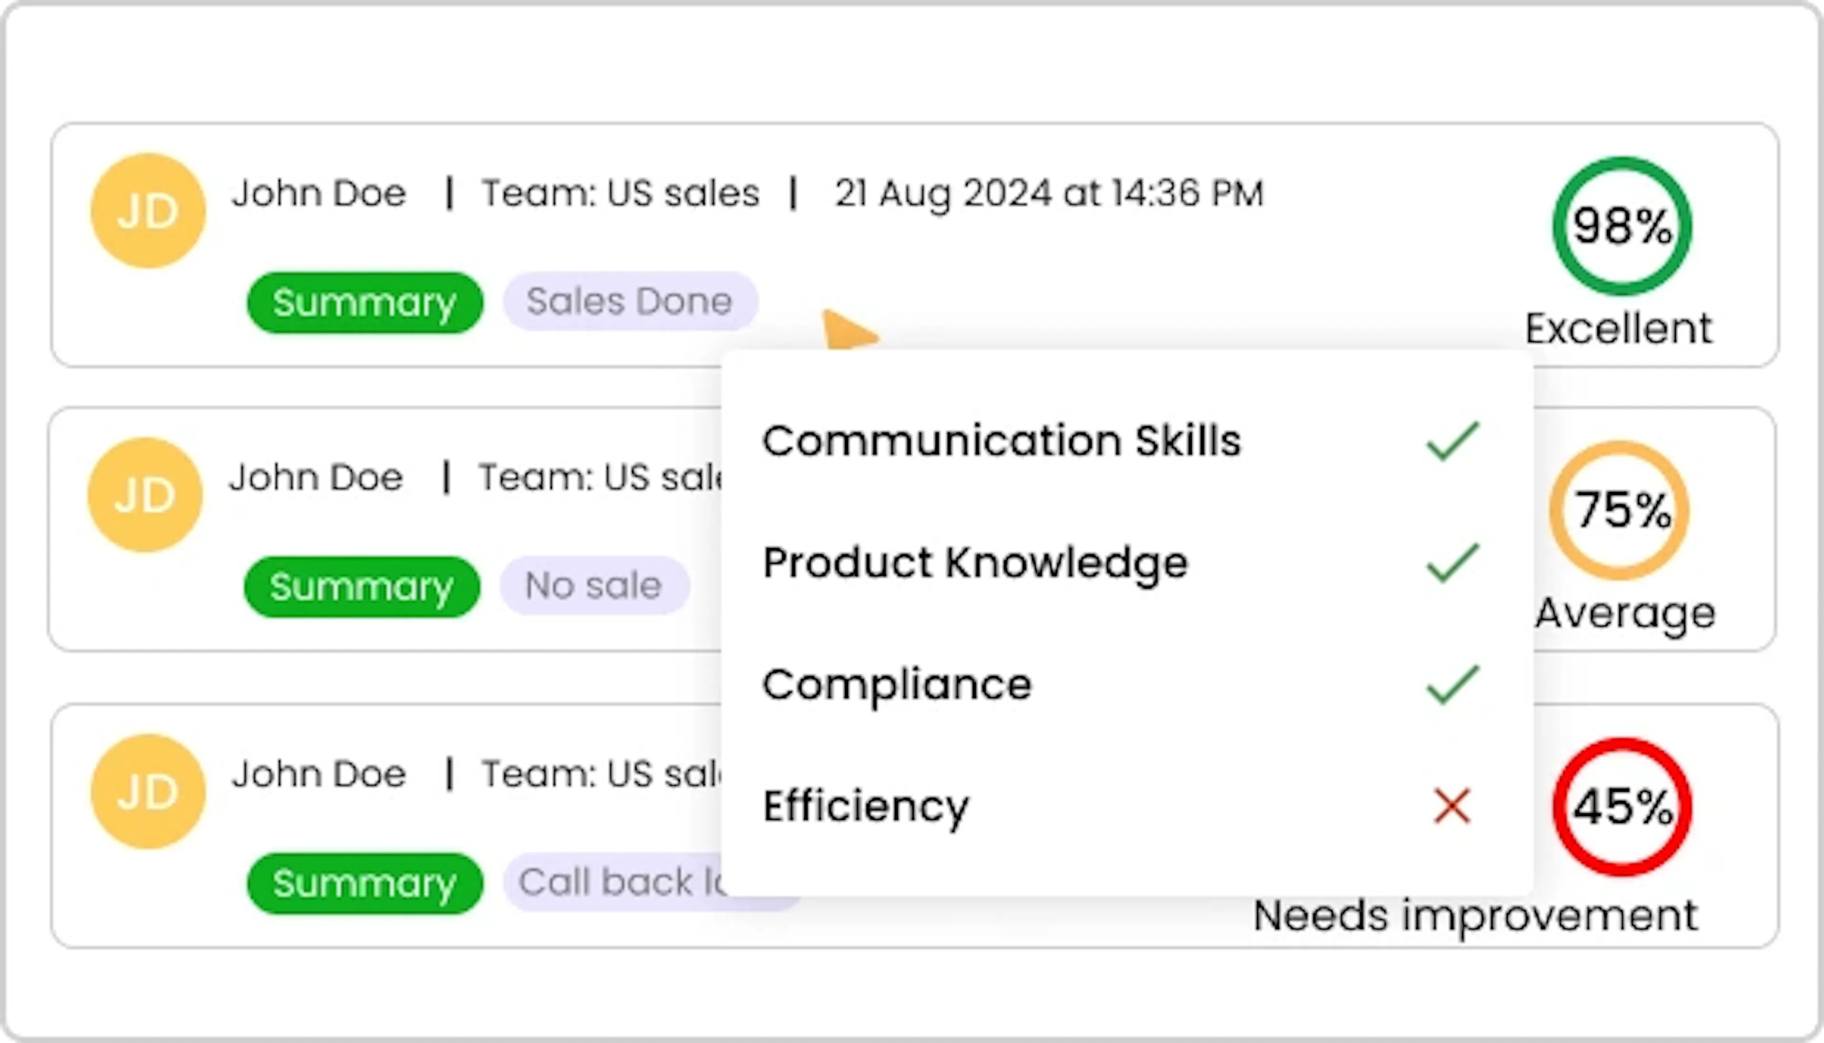
Task: Click the JD avatar on the 75% card
Action: [145, 495]
